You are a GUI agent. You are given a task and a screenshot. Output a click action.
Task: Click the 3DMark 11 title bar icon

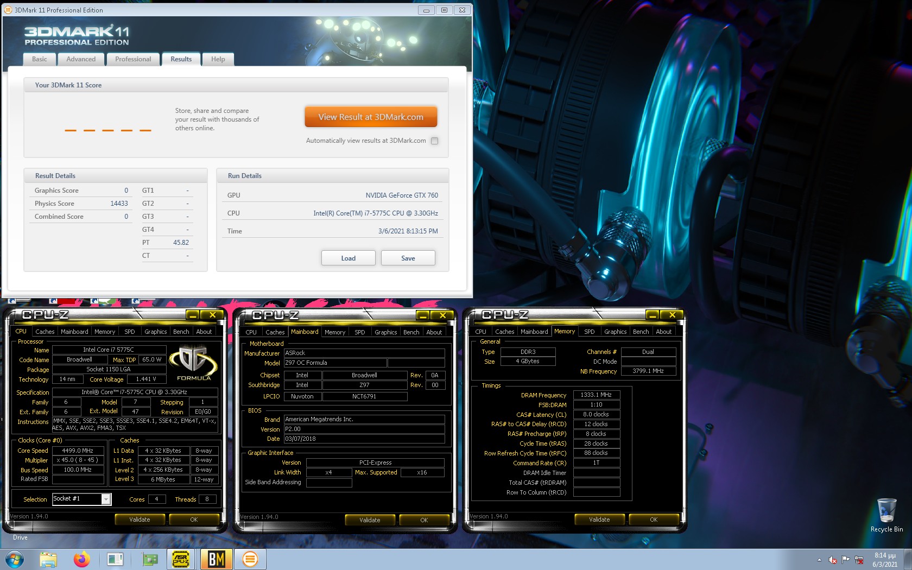(x=8, y=10)
